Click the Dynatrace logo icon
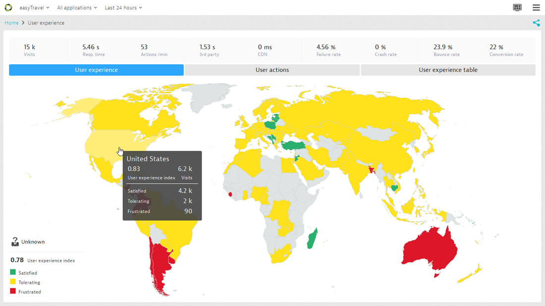545x306 pixels. pyautogui.click(x=8, y=7)
